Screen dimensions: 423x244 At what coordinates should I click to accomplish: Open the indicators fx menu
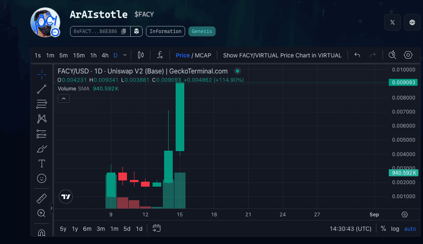click(x=160, y=55)
